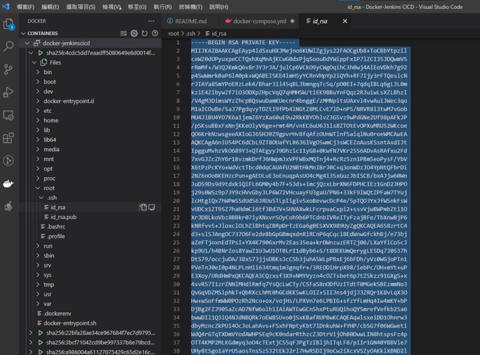This screenshot has width=480, height=355.
Task: Click the Docker whale icon in activity bar
Action: [x=8, y=183]
